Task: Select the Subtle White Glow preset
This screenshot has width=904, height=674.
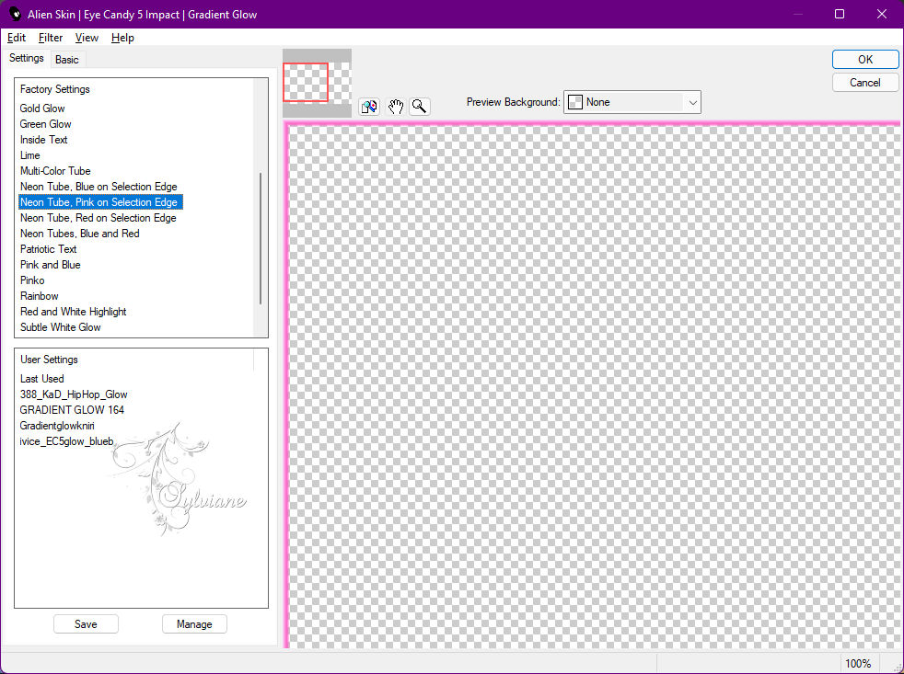Action: pos(61,326)
